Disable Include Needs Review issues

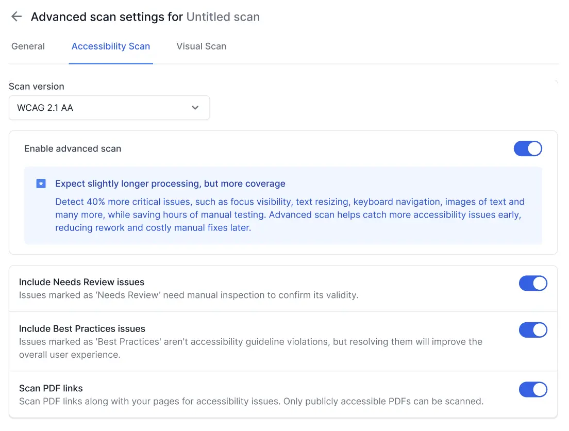pyautogui.click(x=533, y=283)
